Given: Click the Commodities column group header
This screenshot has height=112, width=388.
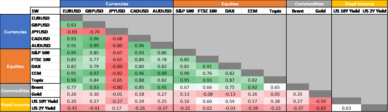Looking at the screenshot, I should click(x=309, y=4).
